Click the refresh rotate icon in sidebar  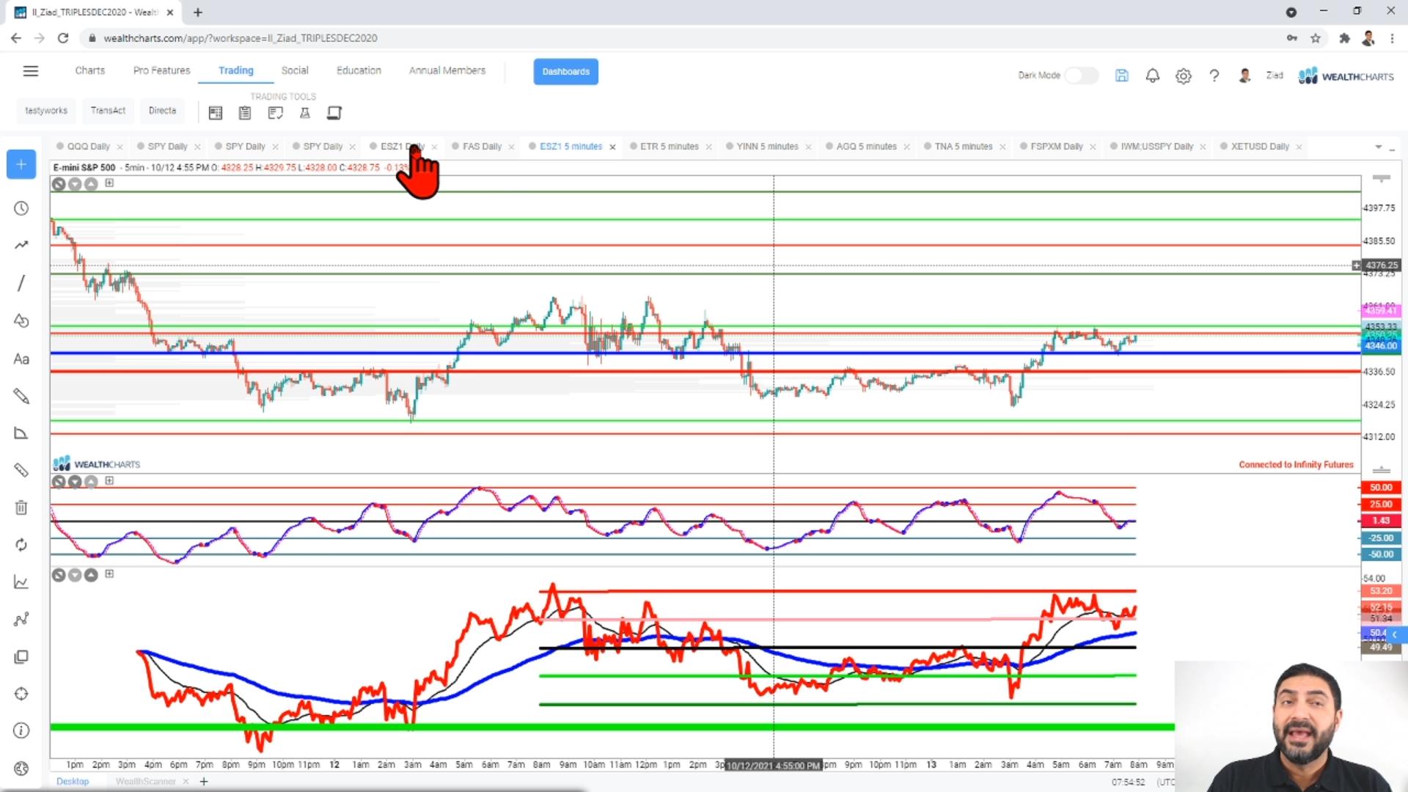point(21,545)
